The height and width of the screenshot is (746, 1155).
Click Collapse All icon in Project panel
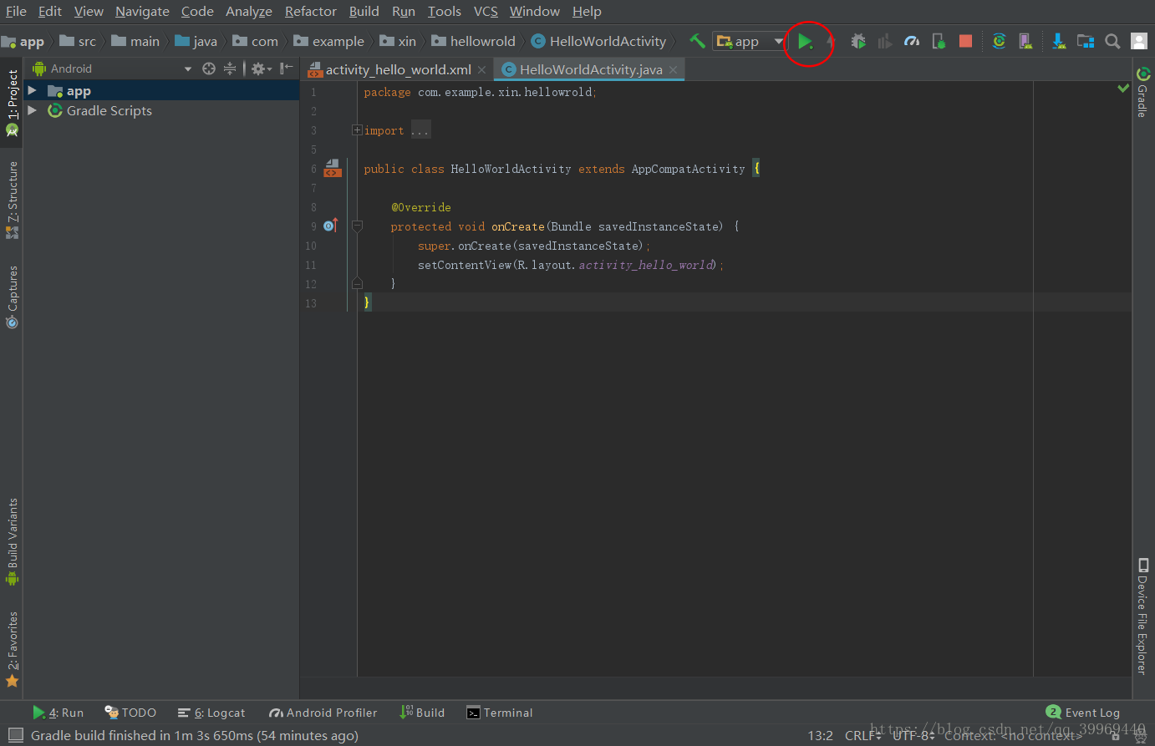click(x=230, y=69)
